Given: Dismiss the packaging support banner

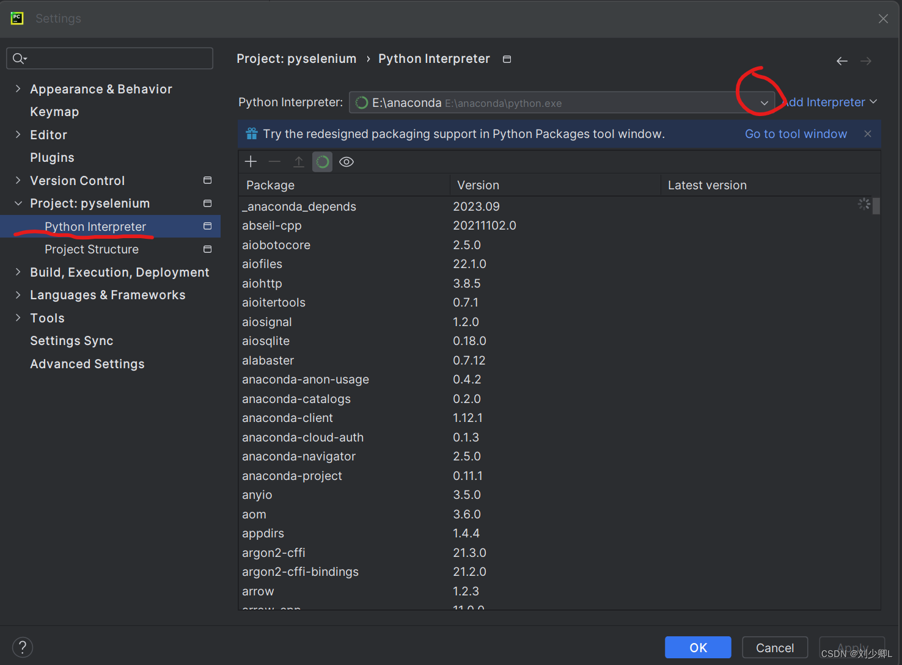Looking at the screenshot, I should point(868,134).
